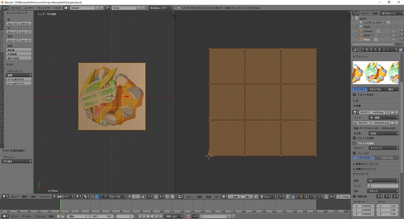Enable the scale manipulator icon
Screen dimensions: 404x219
105,197
